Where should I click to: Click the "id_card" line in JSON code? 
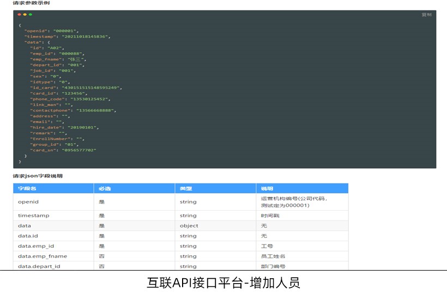[75, 88]
